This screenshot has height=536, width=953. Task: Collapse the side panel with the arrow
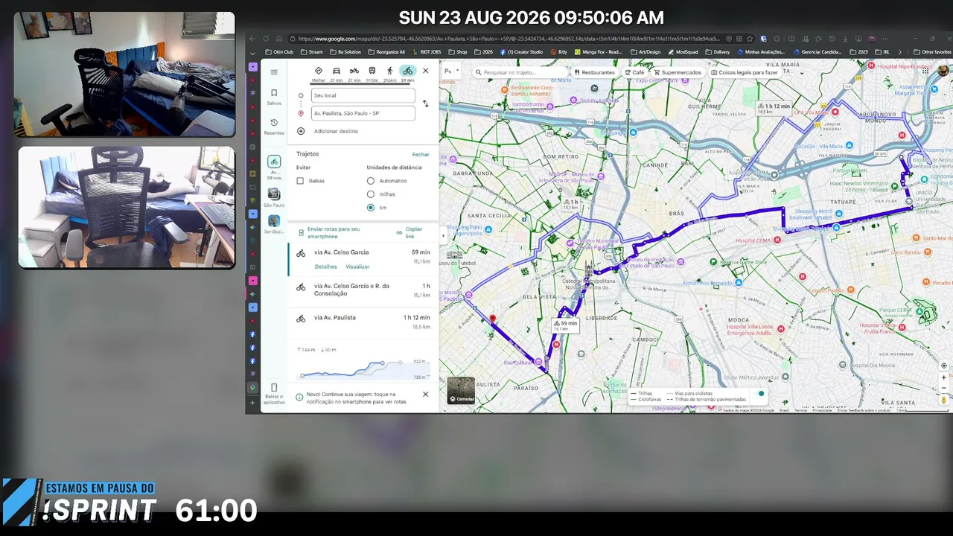coord(443,236)
